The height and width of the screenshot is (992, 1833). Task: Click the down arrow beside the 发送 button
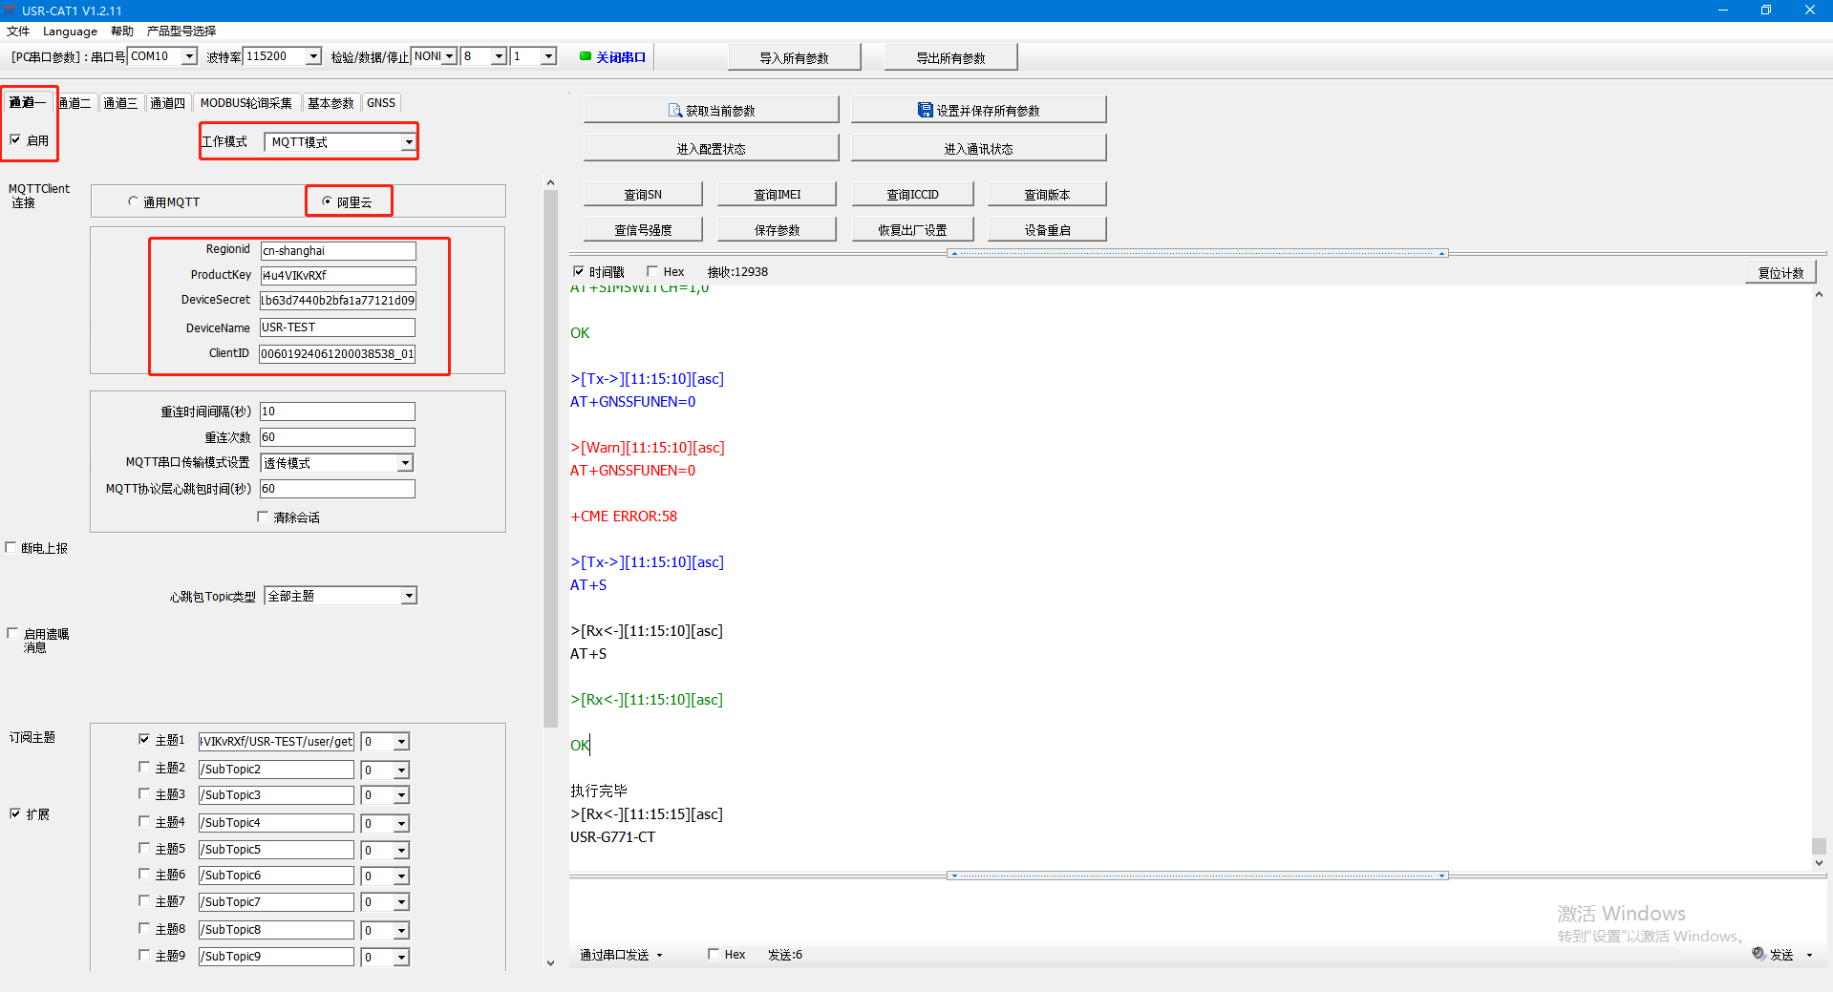coord(1809,955)
